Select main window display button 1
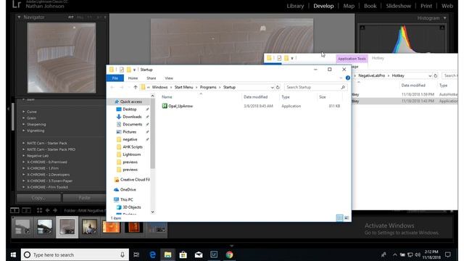The width and height of the screenshot is (464, 261). [14, 210]
